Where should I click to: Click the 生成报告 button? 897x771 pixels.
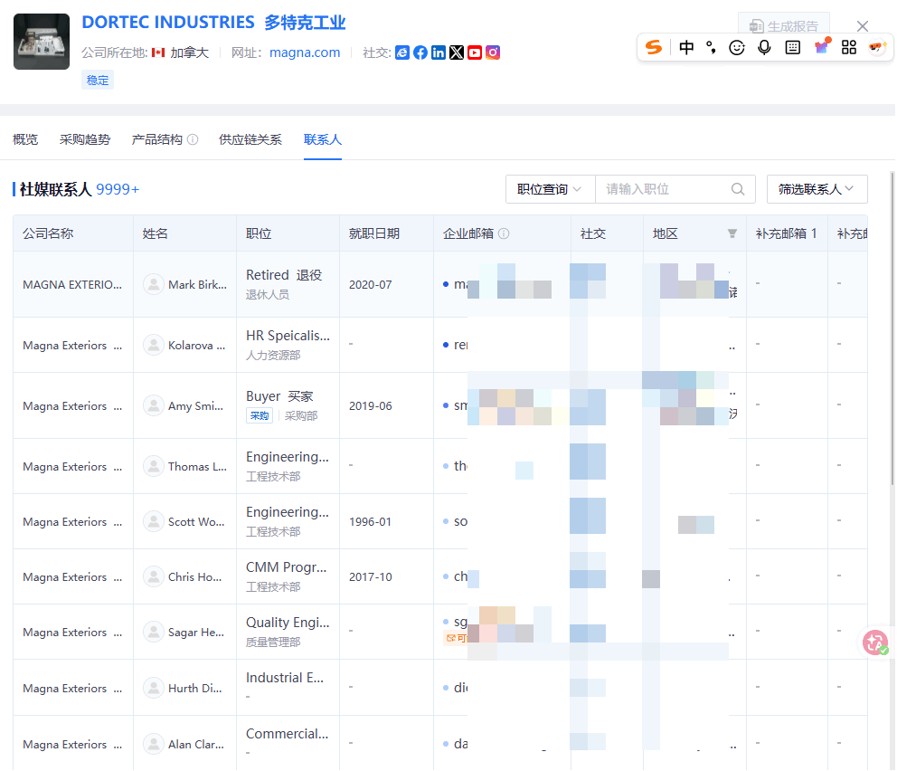pos(784,26)
